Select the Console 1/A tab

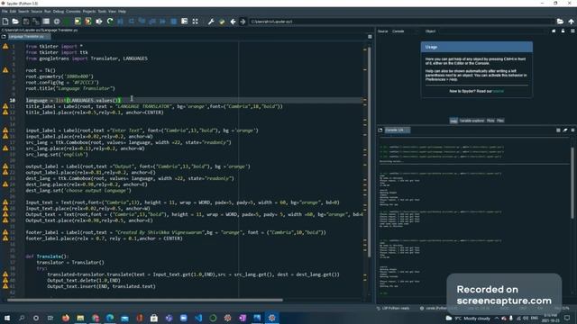click(397, 130)
